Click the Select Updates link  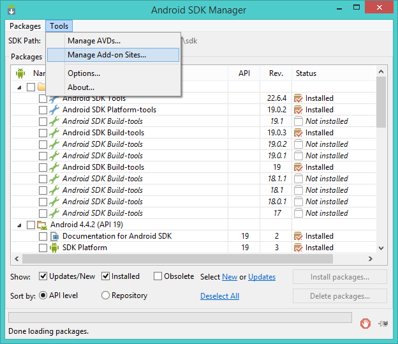tap(262, 277)
